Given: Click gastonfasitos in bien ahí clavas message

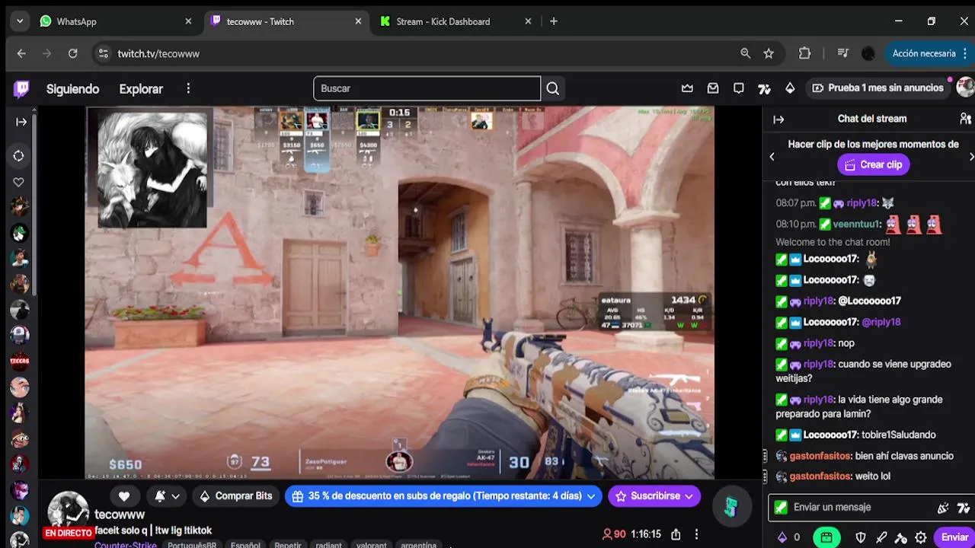Looking at the screenshot, I should 820,456.
